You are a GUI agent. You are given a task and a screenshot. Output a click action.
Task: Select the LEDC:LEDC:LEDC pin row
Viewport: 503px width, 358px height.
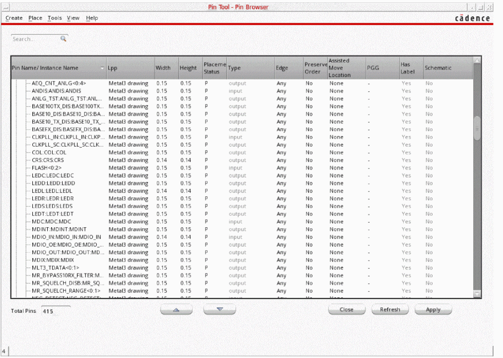[x=242, y=176]
